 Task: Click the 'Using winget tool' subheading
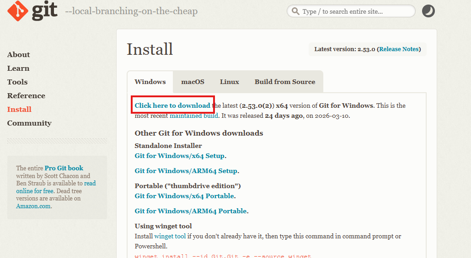tap(163, 226)
